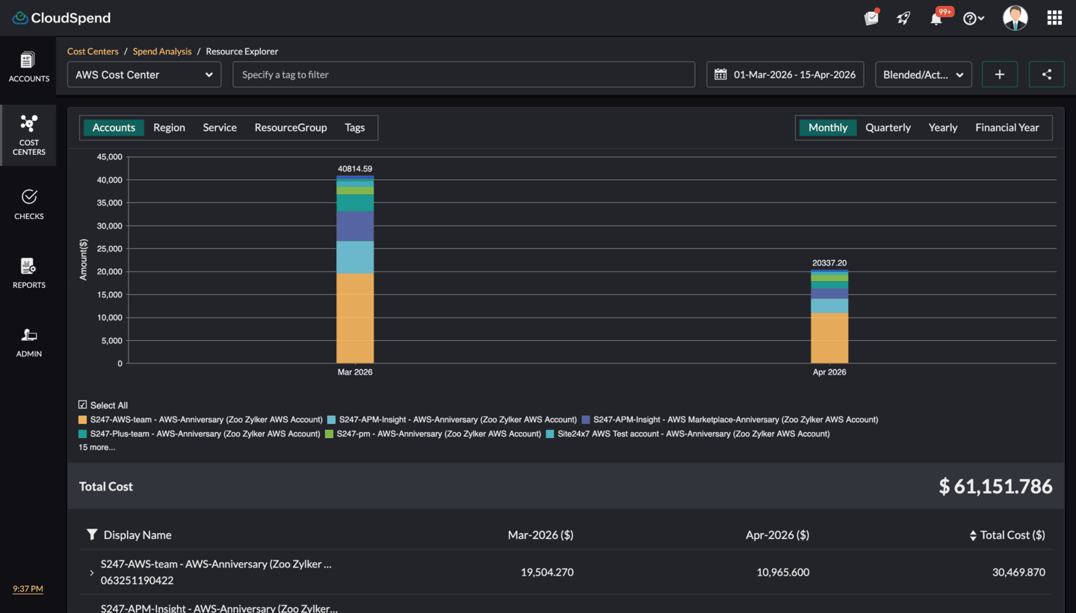Open the Blended/Actual cost type dropdown
Screen dimensions: 1076x613
click(x=923, y=75)
